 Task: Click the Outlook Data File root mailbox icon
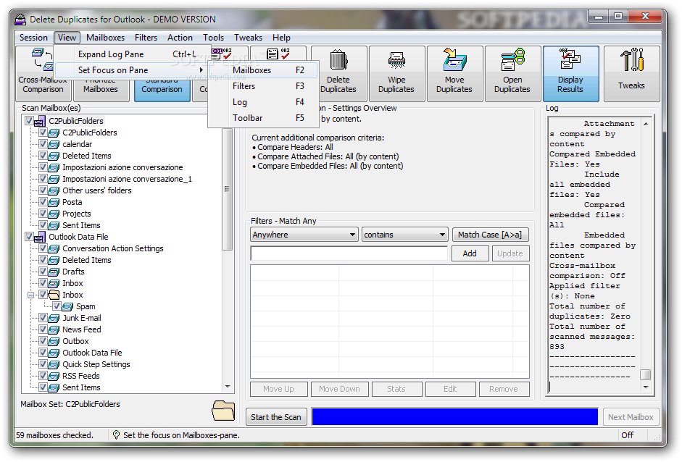[40, 238]
